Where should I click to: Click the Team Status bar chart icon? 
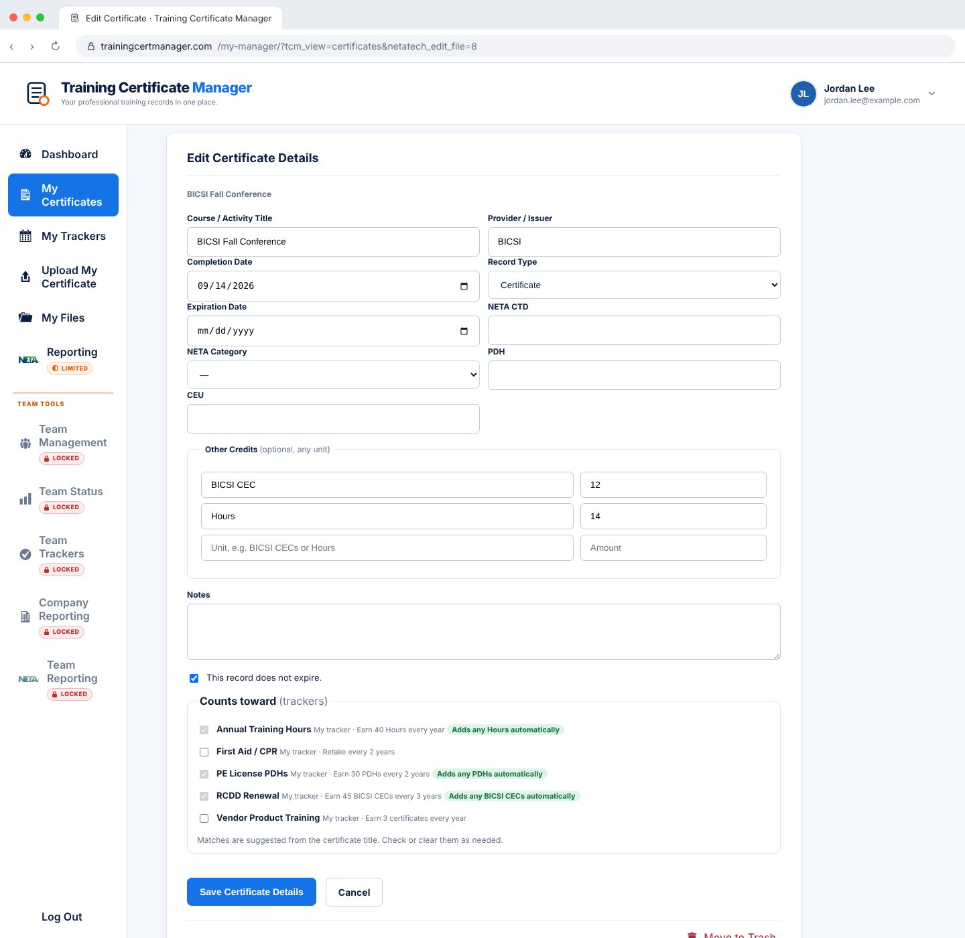coord(25,499)
